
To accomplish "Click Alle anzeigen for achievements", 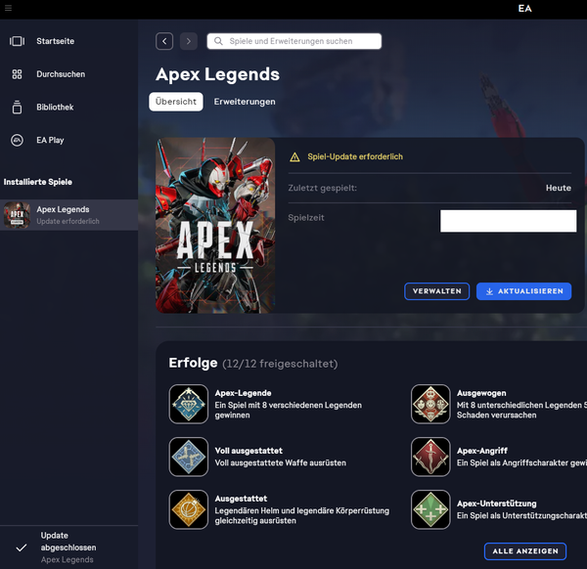I will [x=525, y=551].
